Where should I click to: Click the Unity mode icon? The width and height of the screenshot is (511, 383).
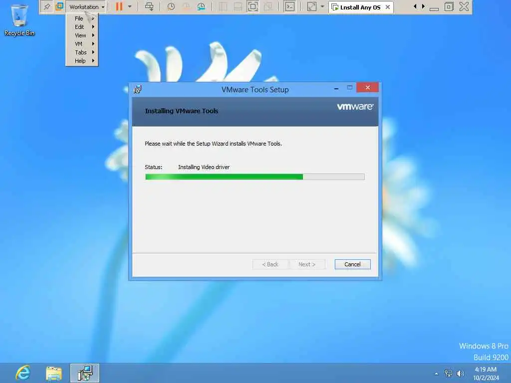tap(268, 6)
